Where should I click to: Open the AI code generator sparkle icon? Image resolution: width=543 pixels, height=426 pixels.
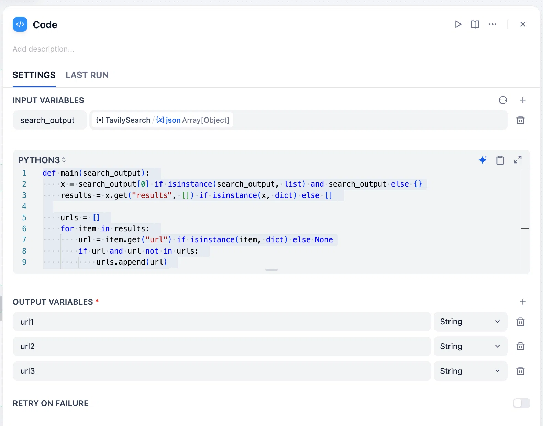tap(483, 160)
